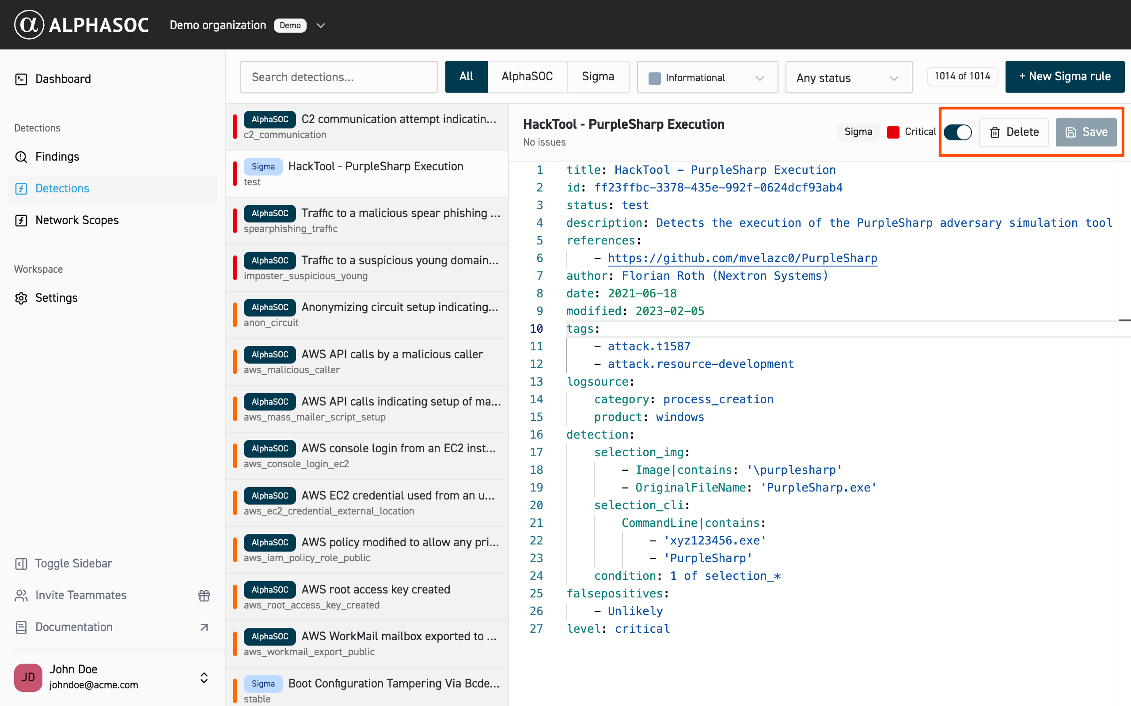Select AWS console login from EC2 detection
Screen dimensions: 1131x706
(367, 456)
